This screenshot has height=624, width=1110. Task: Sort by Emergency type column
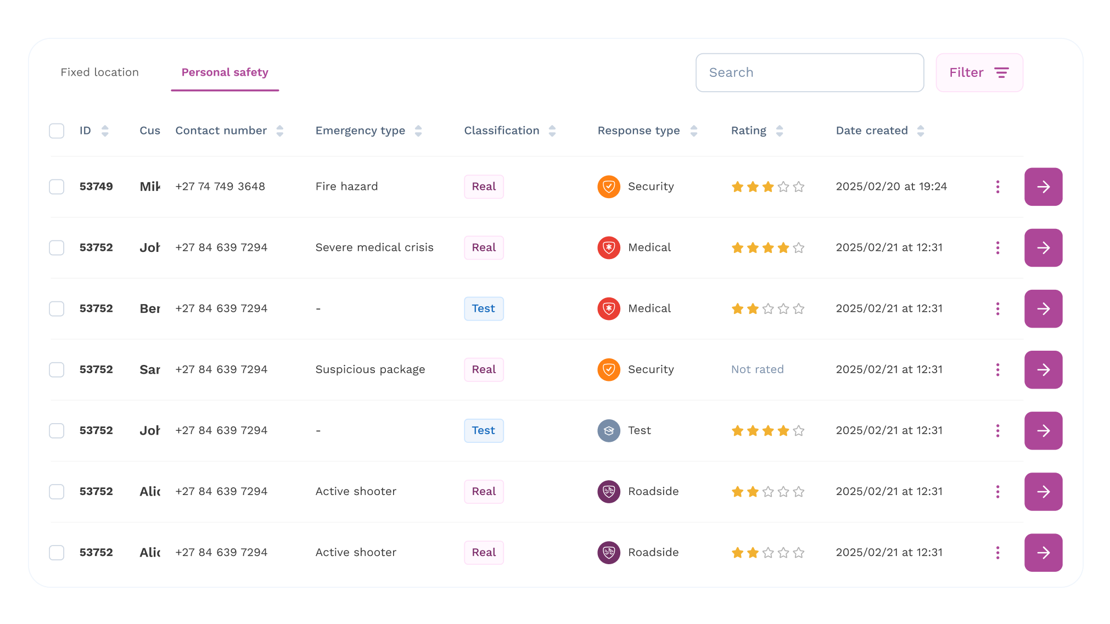[x=418, y=131]
